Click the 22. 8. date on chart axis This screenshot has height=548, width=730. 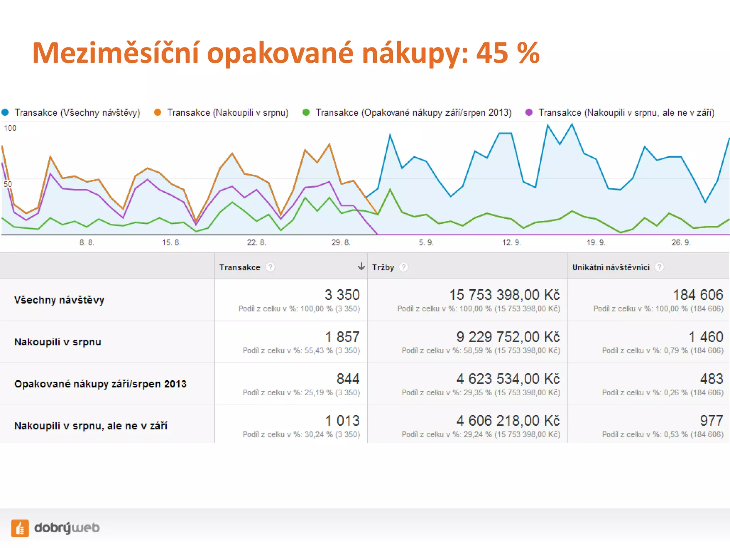tap(257, 243)
